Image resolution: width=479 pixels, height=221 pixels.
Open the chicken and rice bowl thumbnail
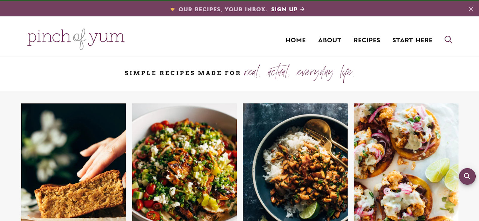(295, 162)
